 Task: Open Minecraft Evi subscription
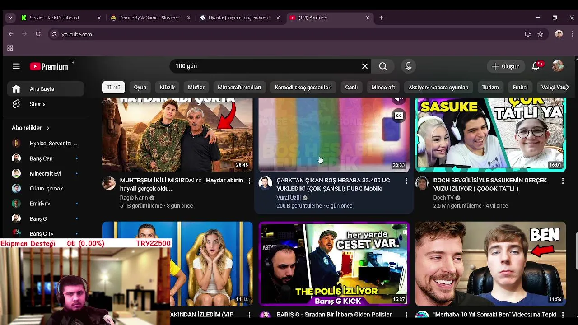click(x=46, y=173)
